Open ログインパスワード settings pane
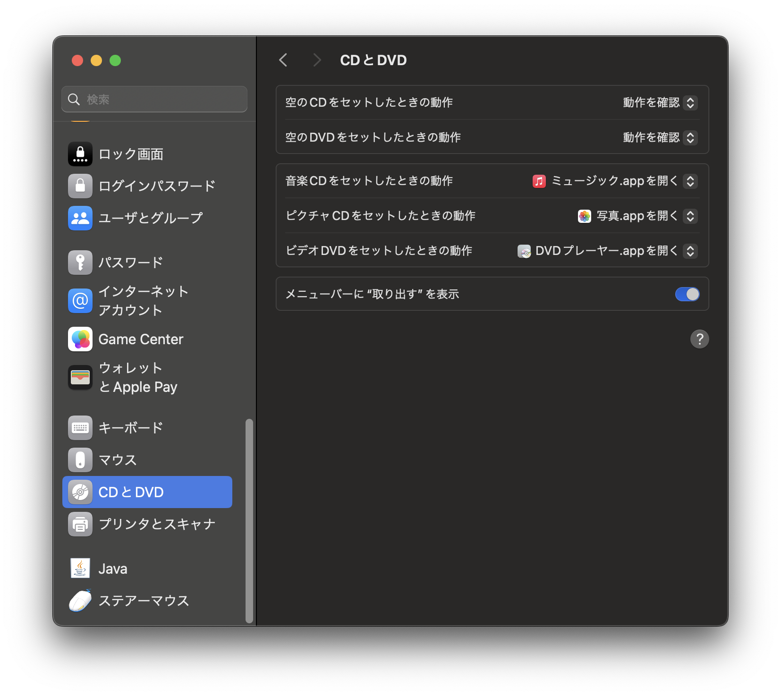Viewport: 781px width, 696px height. (x=147, y=186)
